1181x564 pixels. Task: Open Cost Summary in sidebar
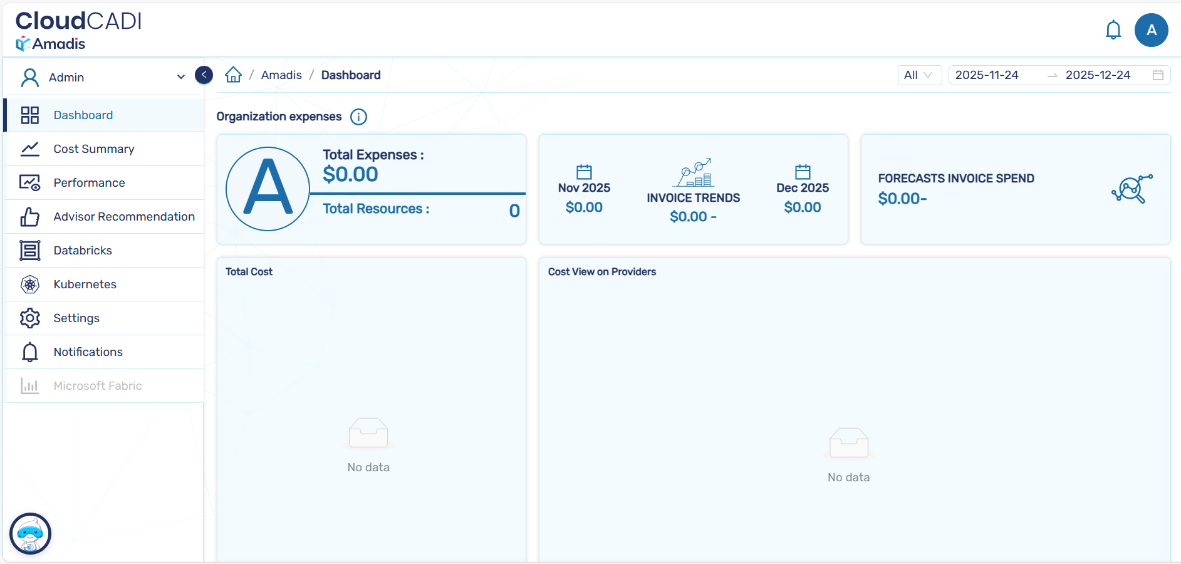[x=94, y=149]
